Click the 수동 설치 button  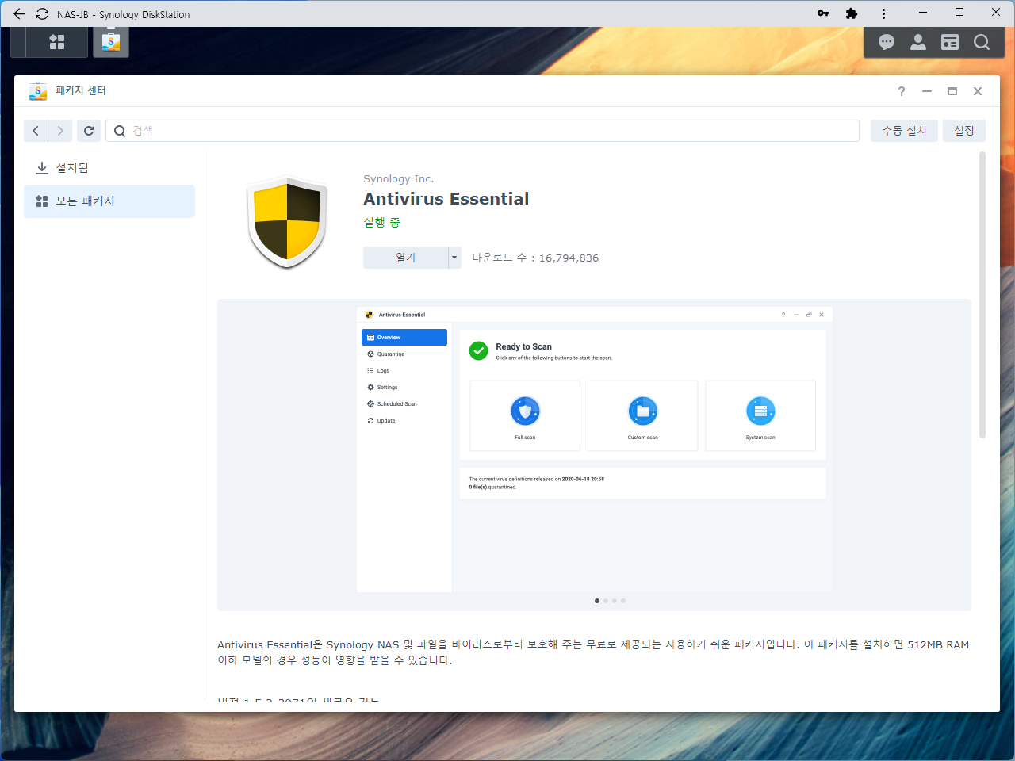pos(904,131)
